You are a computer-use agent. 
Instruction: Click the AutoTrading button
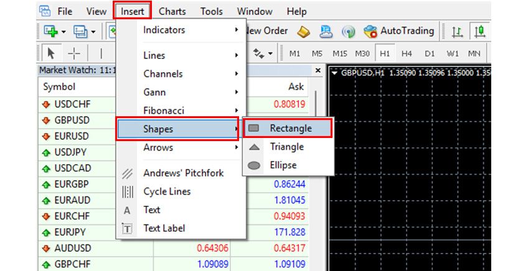pyautogui.click(x=400, y=30)
